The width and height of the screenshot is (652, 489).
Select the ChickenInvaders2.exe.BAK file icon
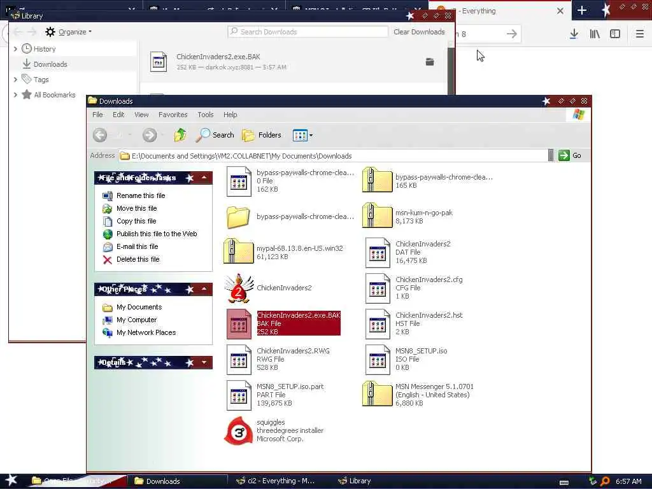point(239,323)
